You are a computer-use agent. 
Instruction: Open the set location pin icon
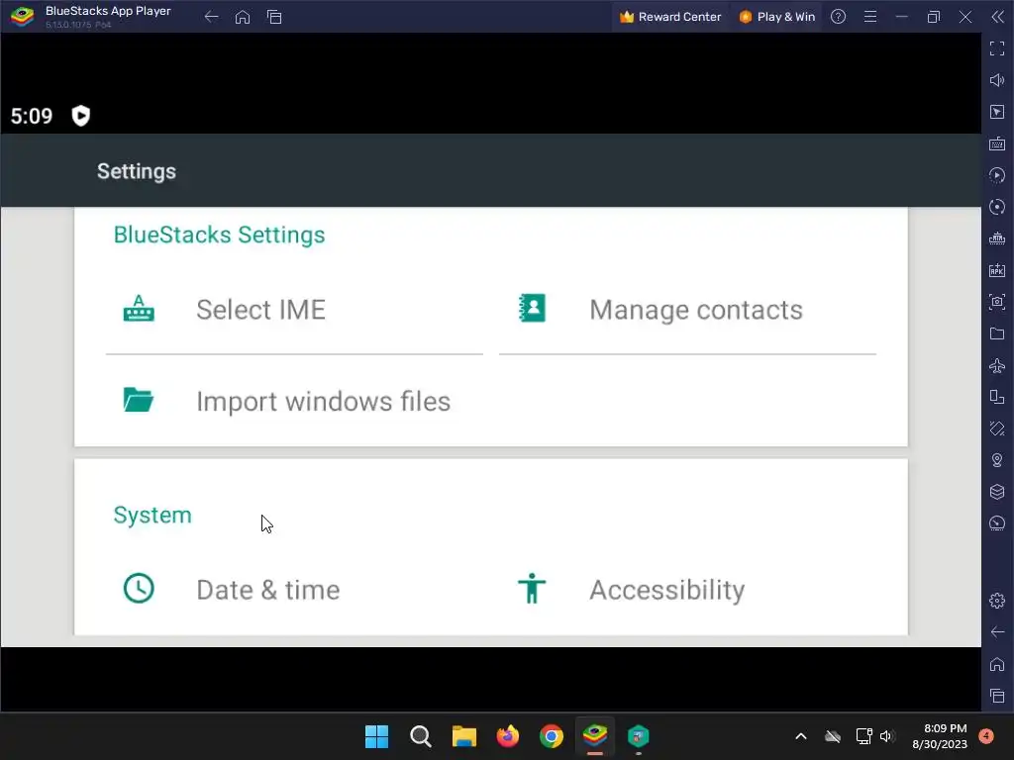tap(996, 460)
